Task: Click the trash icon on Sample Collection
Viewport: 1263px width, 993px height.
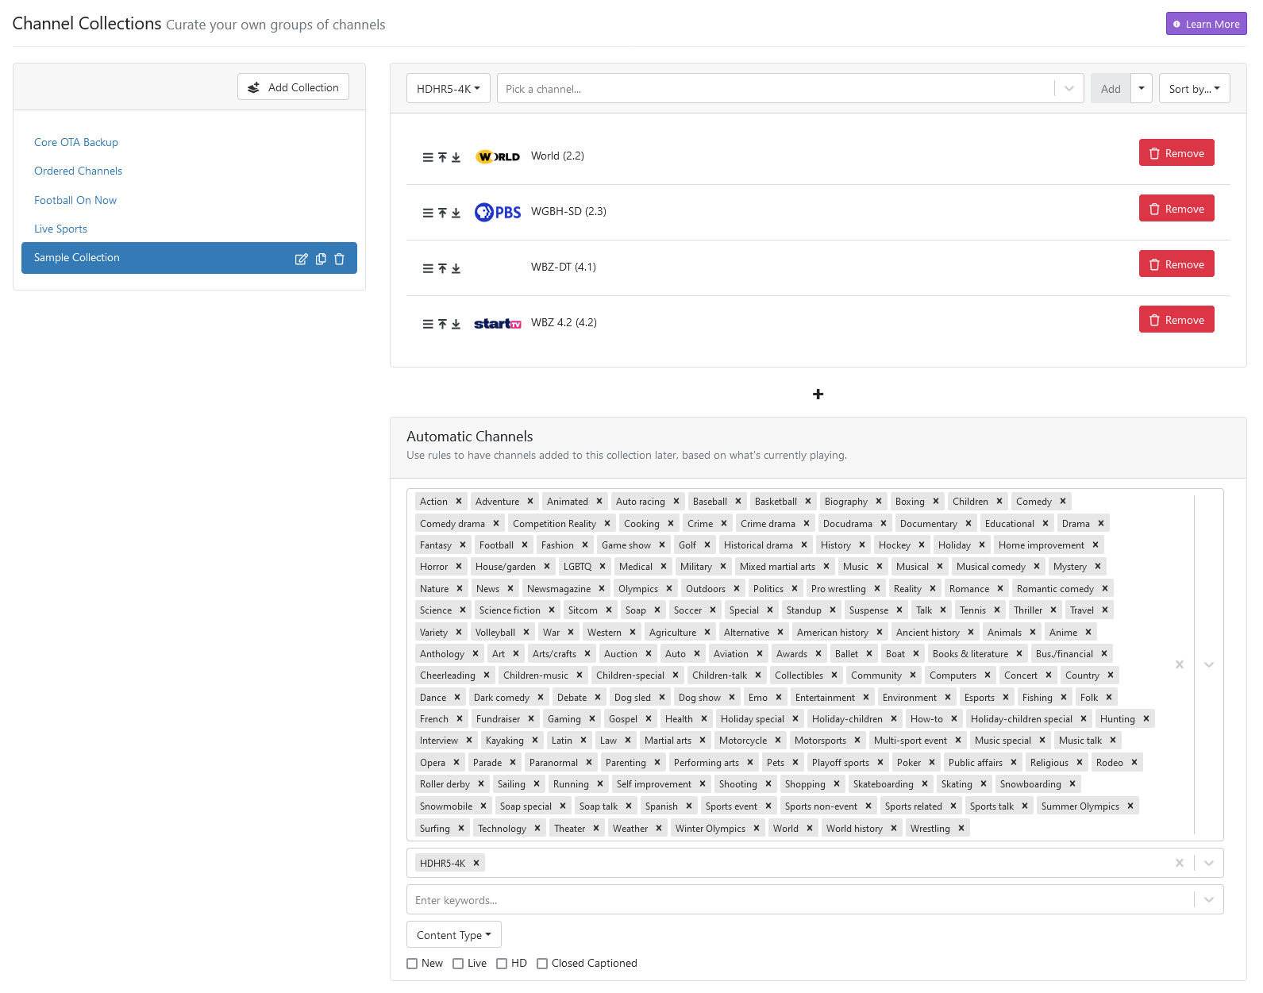Action: tap(339, 259)
